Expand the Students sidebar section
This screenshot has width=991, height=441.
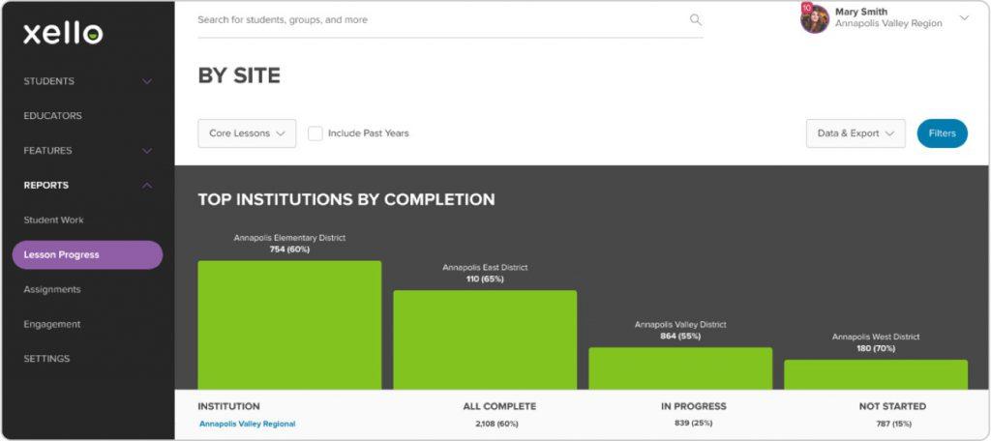tap(147, 81)
